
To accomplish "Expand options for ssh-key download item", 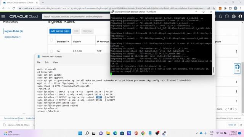I will click(34, 125).
